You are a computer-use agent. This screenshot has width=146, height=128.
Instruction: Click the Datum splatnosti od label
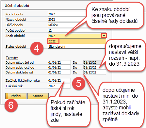[20, 67]
